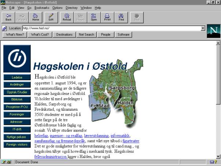
Task: Open the Home page button
Action: coord(35,17)
